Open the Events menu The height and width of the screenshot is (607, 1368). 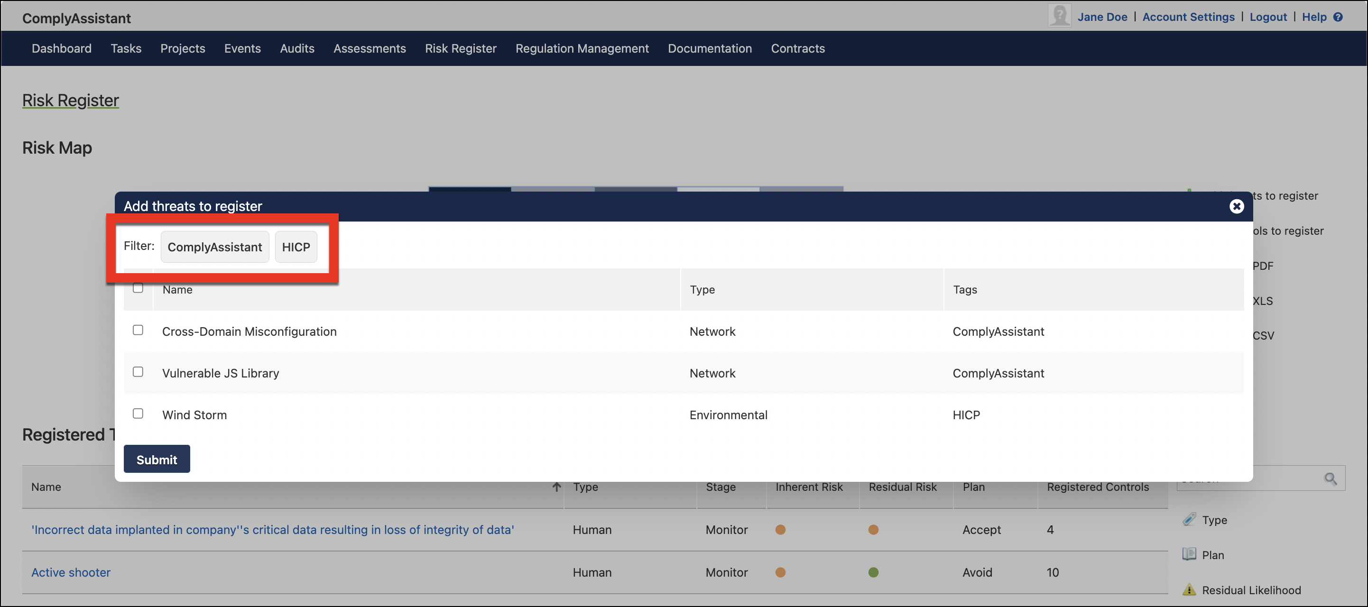point(242,48)
